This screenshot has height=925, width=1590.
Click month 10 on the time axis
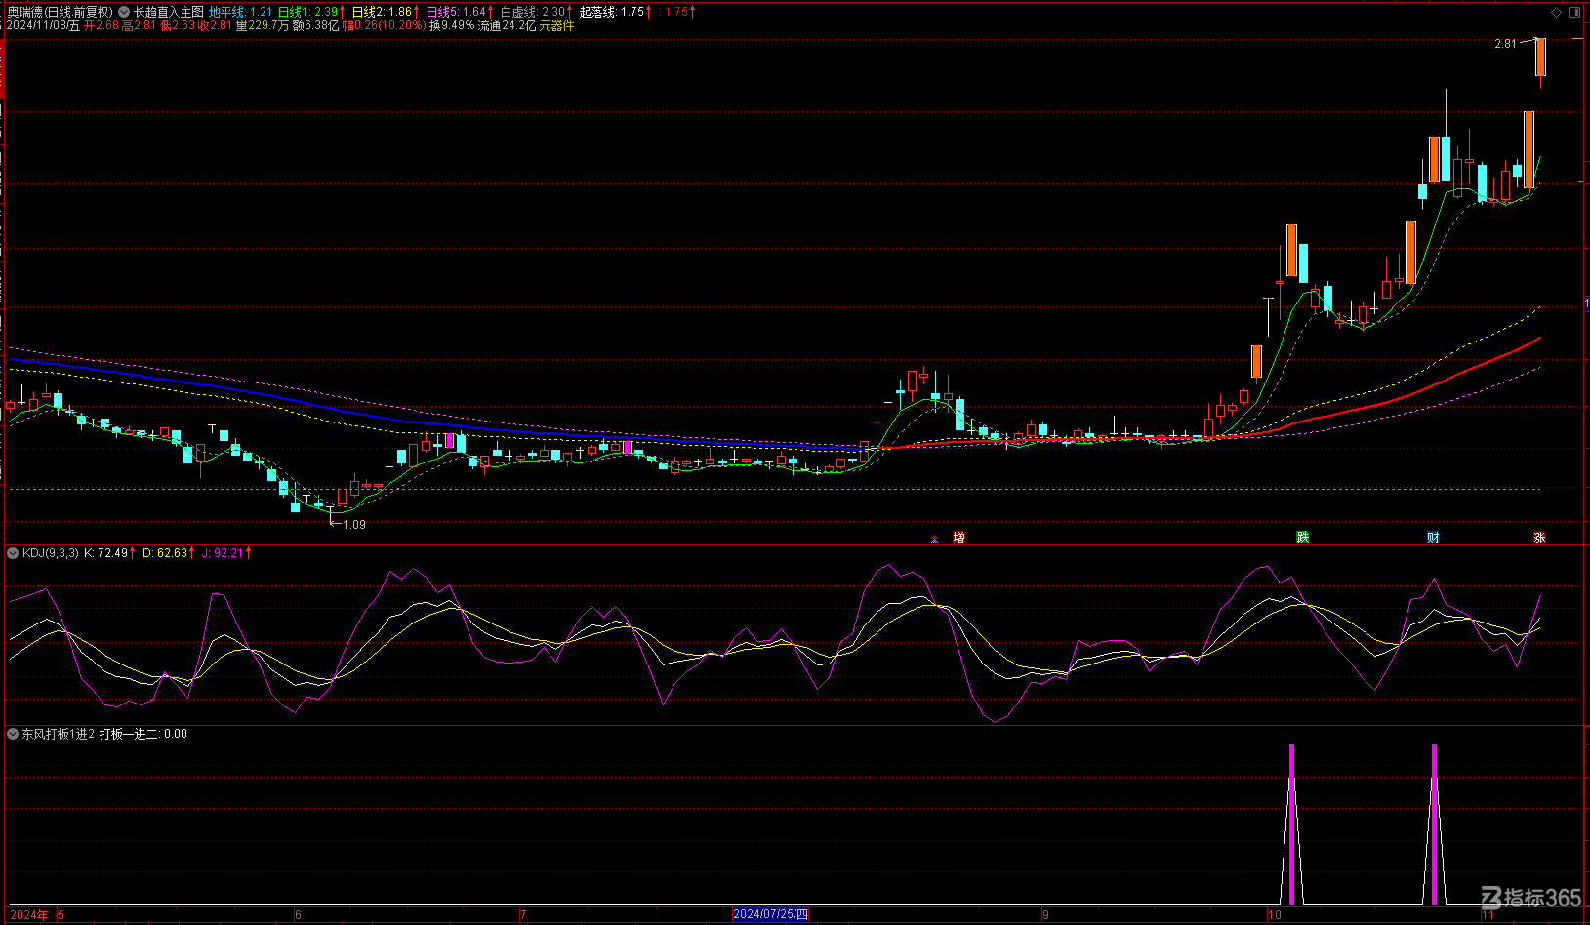point(1274,914)
